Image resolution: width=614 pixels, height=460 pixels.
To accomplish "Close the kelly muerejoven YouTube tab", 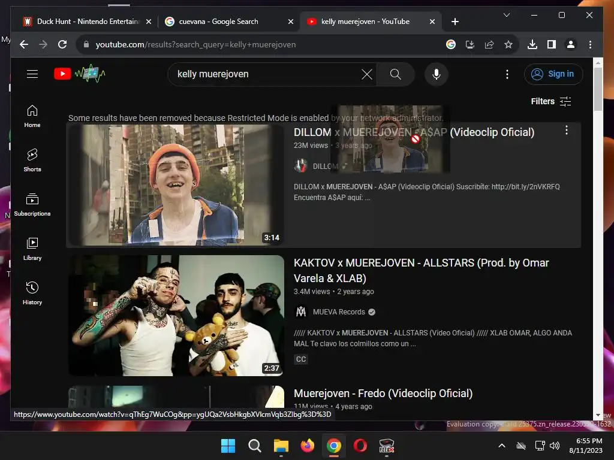I will [432, 22].
